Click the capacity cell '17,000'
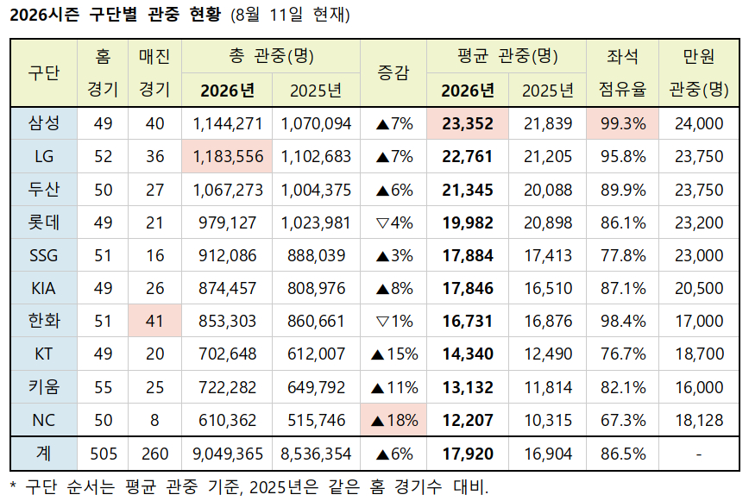The height and width of the screenshot is (501, 749). point(699,321)
